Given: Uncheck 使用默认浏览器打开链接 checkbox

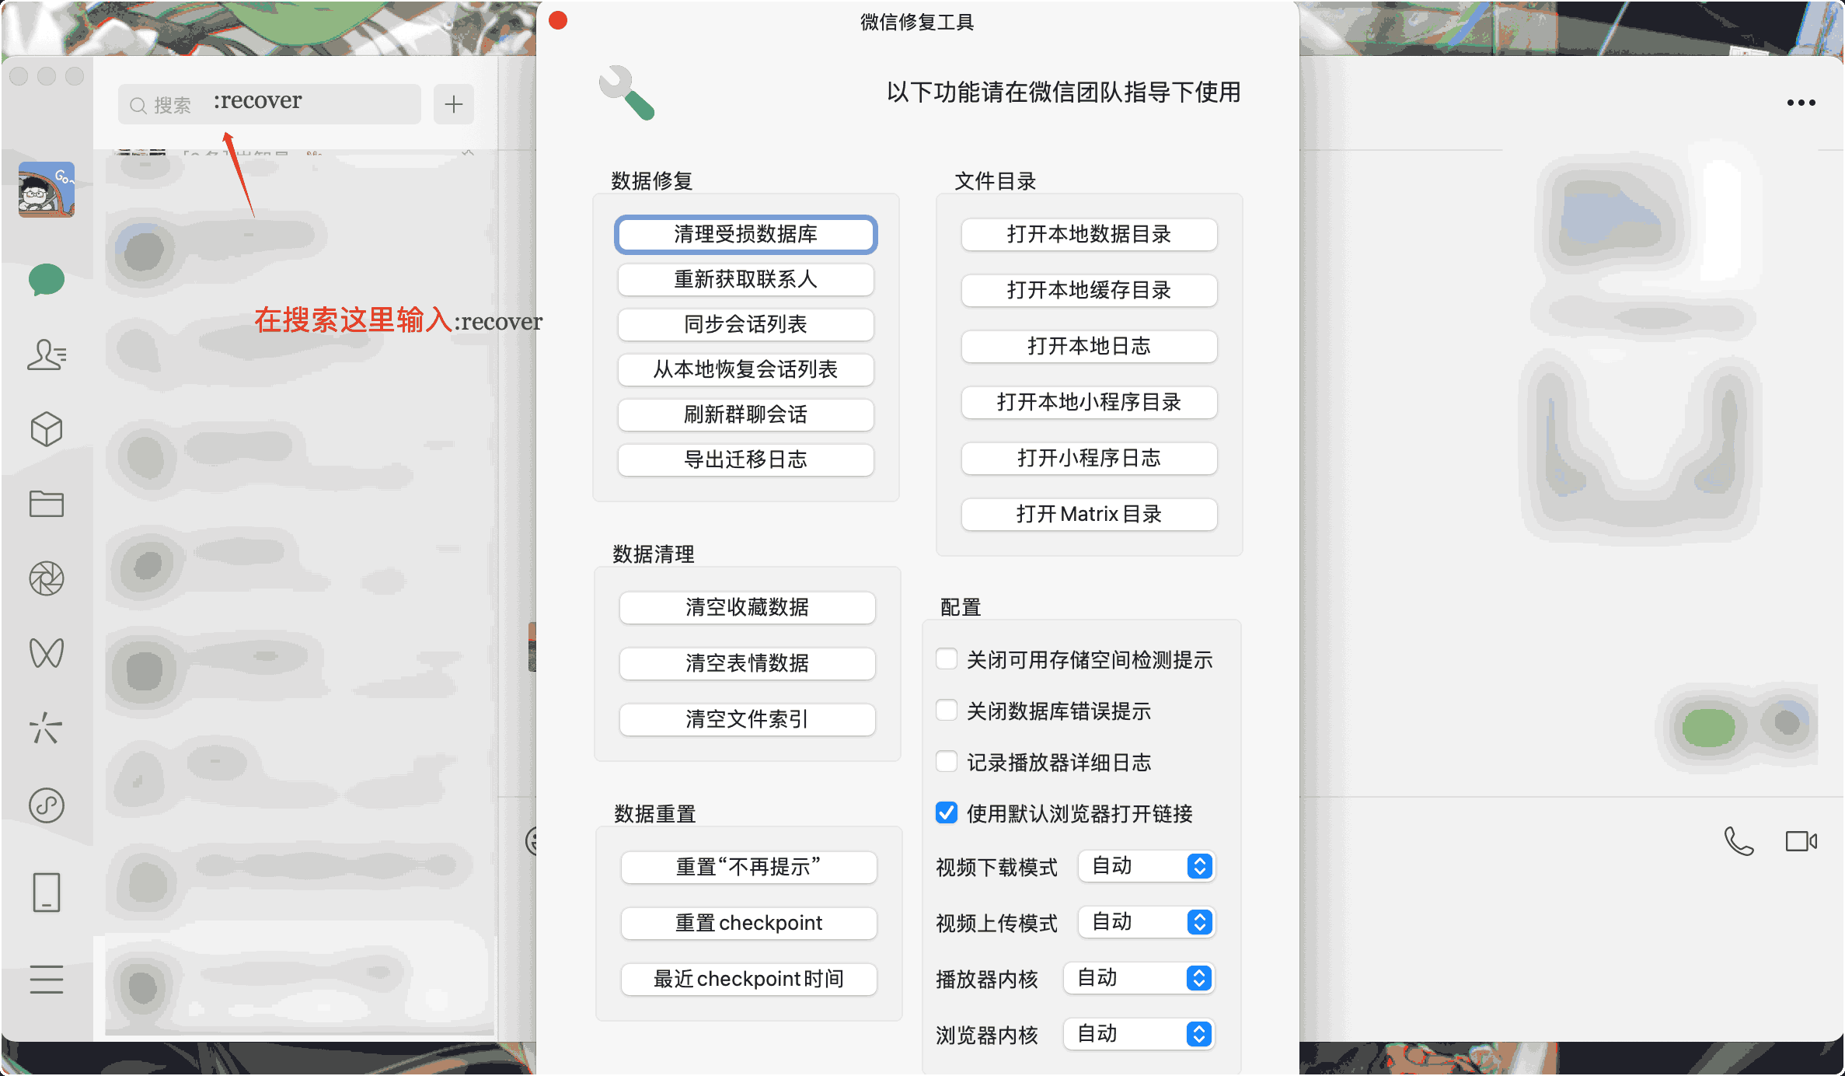Looking at the screenshot, I should pos(947,813).
